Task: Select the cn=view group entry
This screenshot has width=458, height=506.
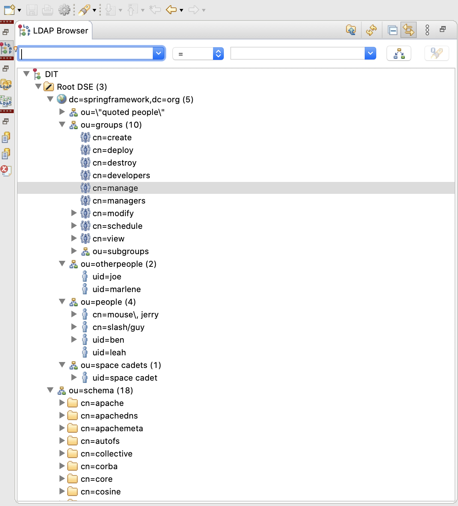Action: (x=109, y=239)
